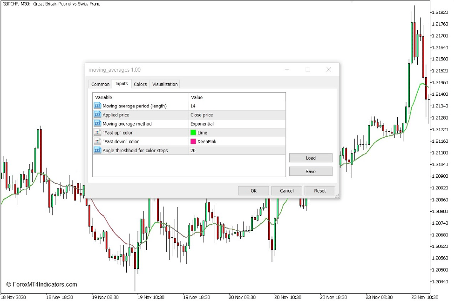The width and height of the screenshot is (455, 301).
Task: Open the Visualization tab
Action: pyautogui.click(x=165, y=84)
